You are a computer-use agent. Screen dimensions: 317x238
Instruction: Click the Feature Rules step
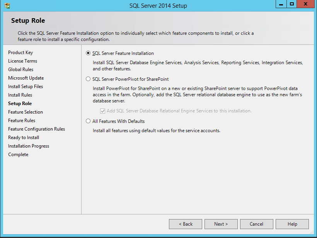(22, 121)
